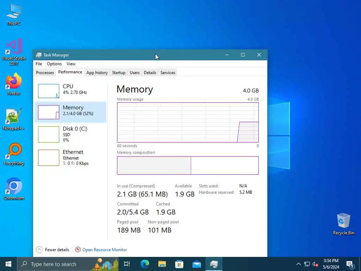The height and width of the screenshot is (271, 361).
Task: Click the muted volume tray icon
Action: click(315, 264)
